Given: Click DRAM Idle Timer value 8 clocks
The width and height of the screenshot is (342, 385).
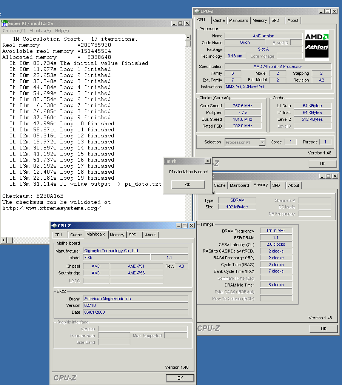Looking at the screenshot, I should point(276,285).
